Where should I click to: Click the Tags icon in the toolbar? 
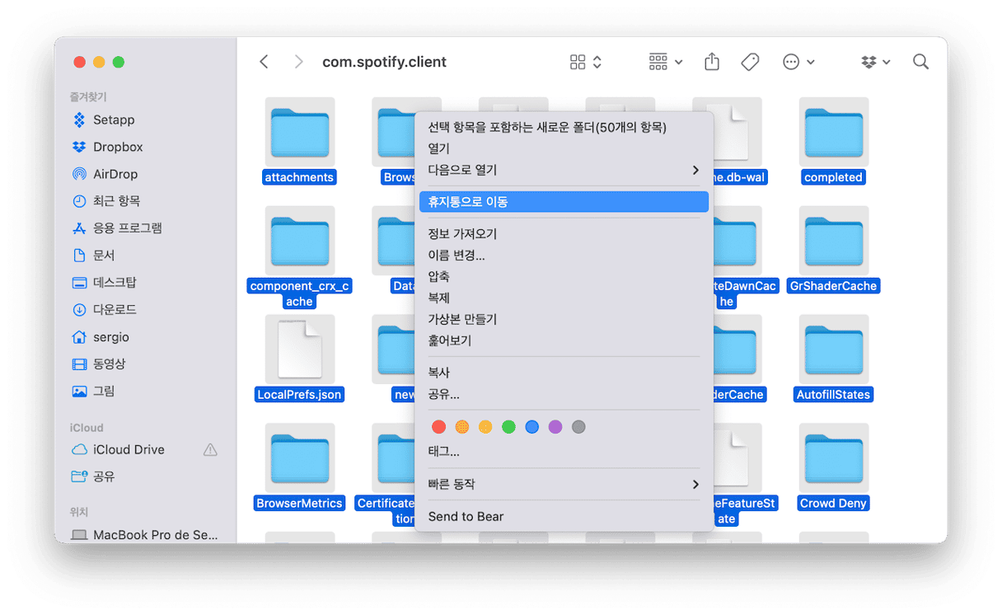click(x=750, y=62)
